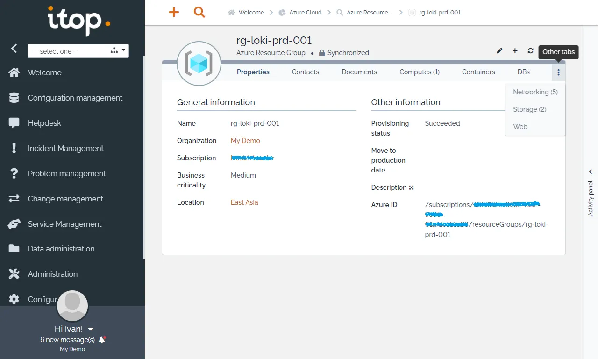Click the Service Management handshake icon

coord(14,224)
